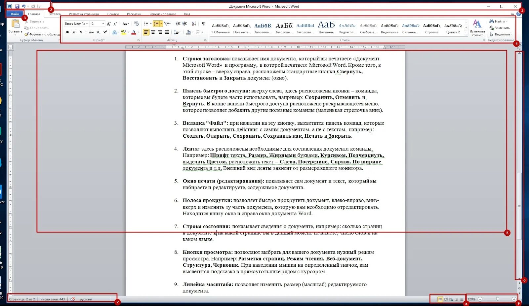Toggle bold Ж formatting

coord(67,32)
